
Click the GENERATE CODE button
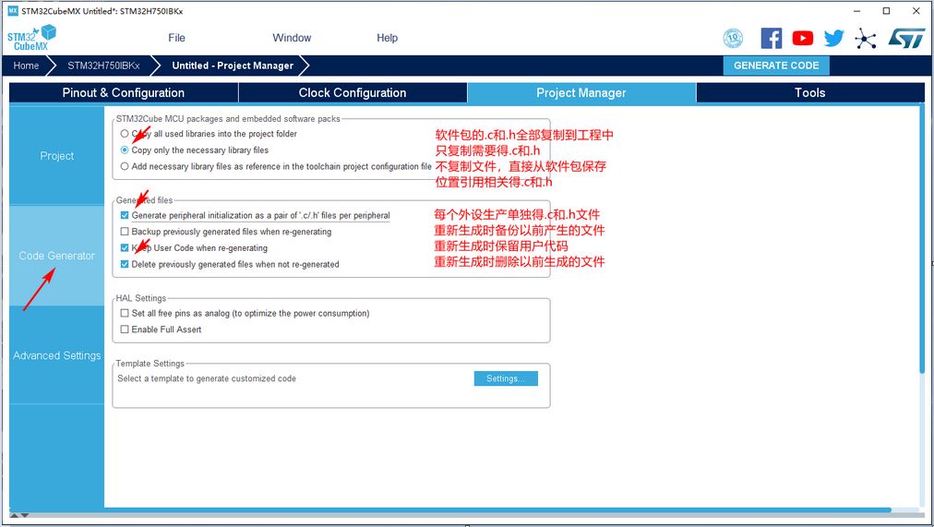point(776,66)
